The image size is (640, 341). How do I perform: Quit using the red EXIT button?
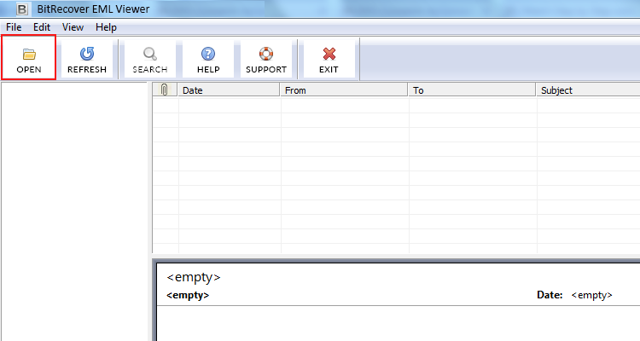[329, 59]
